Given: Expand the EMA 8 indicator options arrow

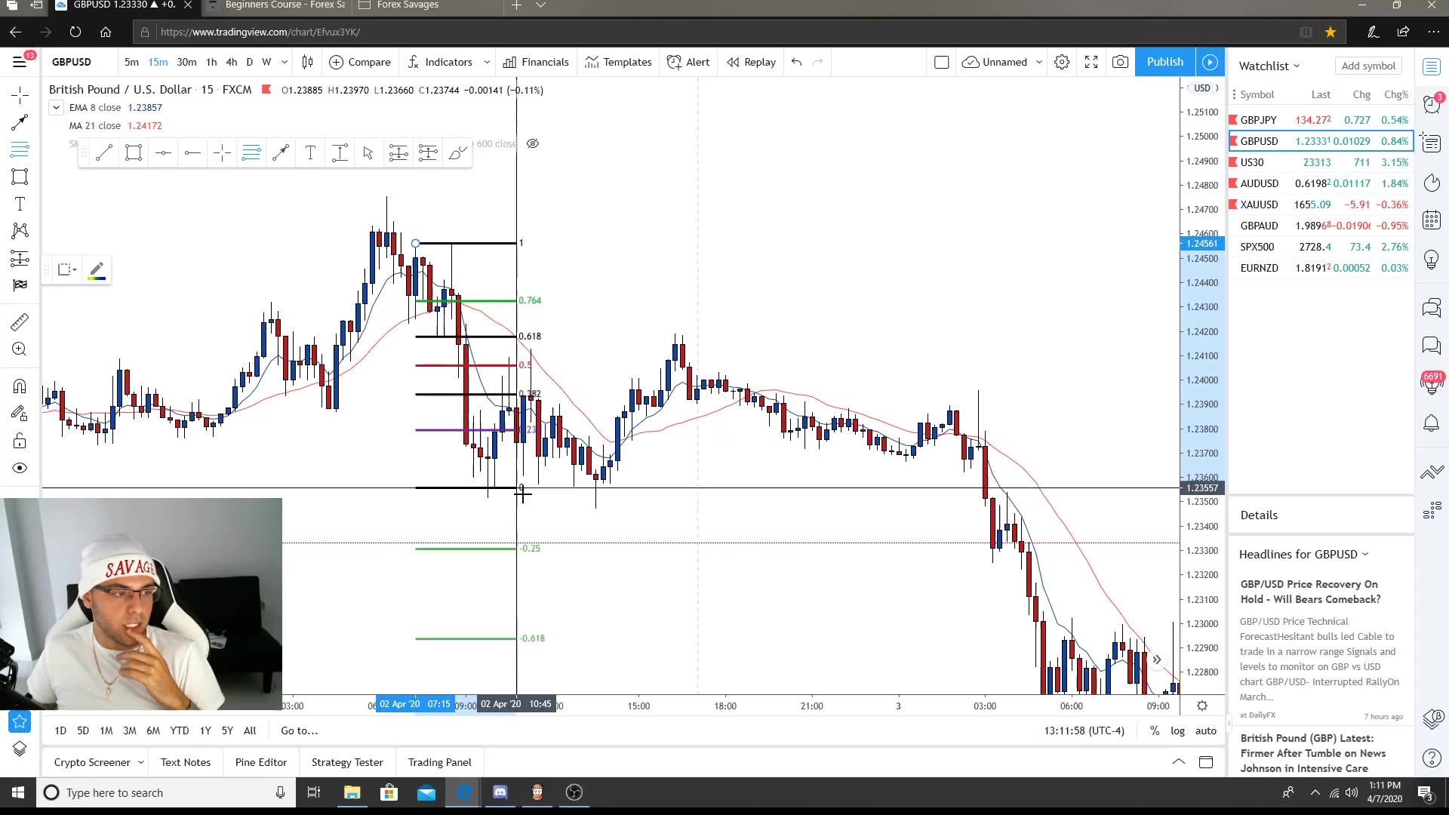Looking at the screenshot, I should (x=56, y=107).
